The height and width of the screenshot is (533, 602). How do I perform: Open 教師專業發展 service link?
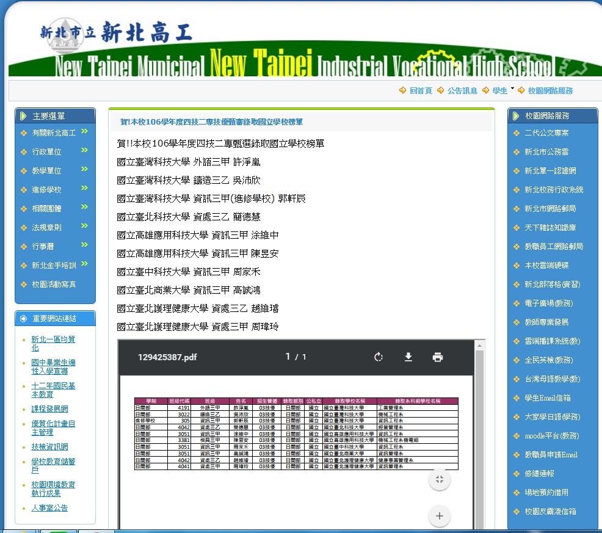click(x=546, y=322)
